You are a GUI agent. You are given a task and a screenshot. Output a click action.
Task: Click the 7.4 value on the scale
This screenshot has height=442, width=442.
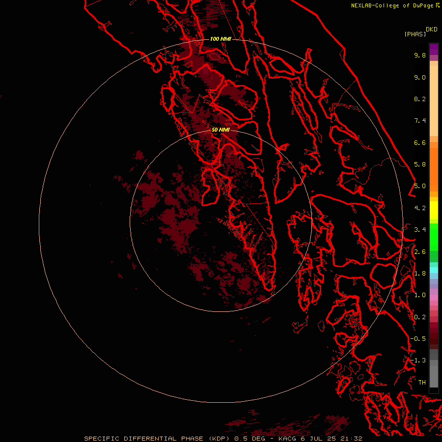point(420,121)
